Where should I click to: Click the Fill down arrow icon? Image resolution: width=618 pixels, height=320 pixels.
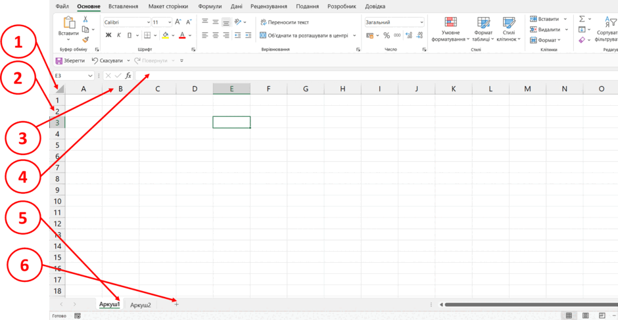coord(582,30)
